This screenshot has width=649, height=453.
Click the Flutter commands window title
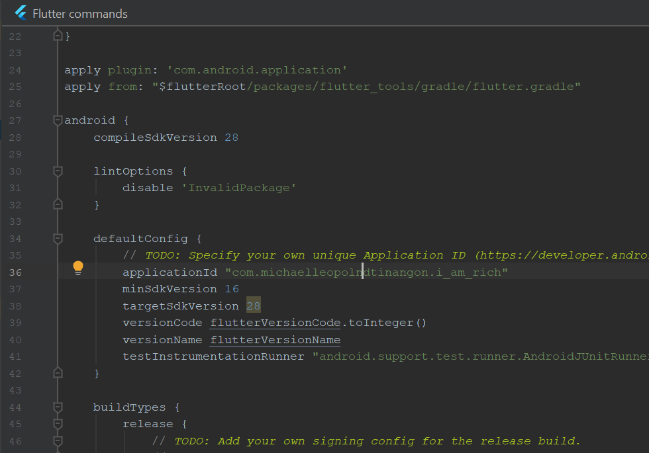coord(81,13)
